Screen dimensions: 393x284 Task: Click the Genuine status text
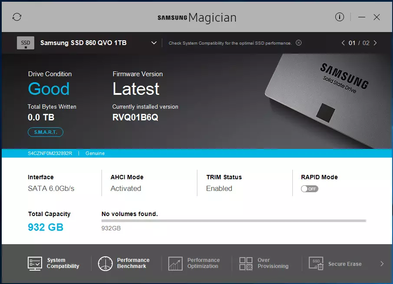[95, 153]
